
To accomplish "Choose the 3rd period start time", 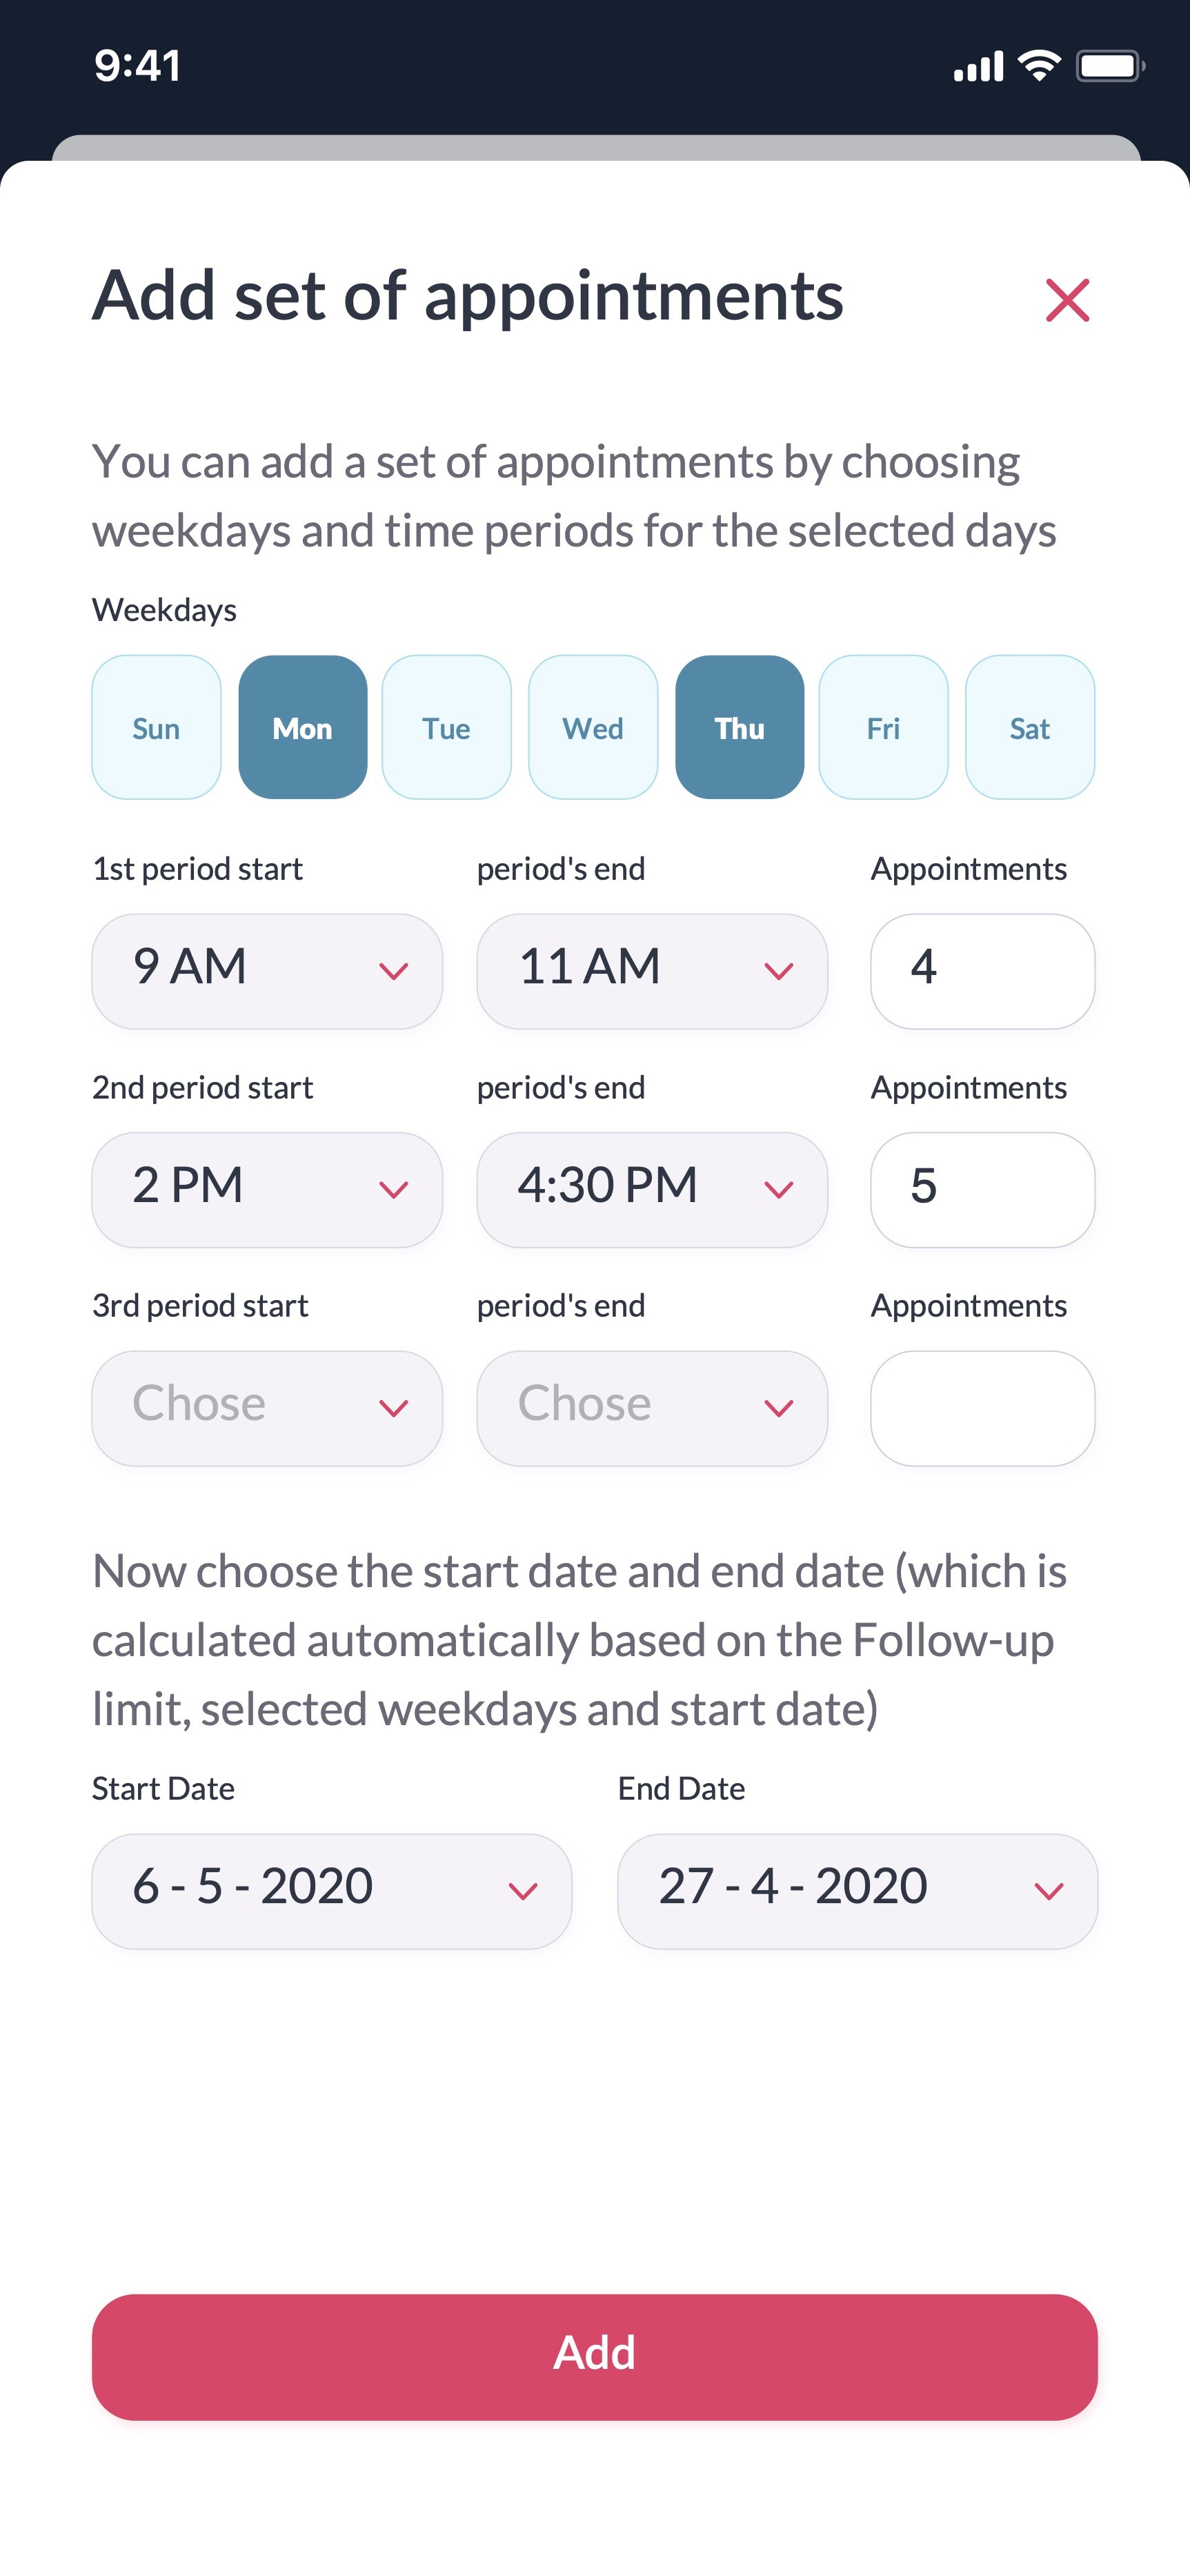I will pyautogui.click(x=267, y=1408).
